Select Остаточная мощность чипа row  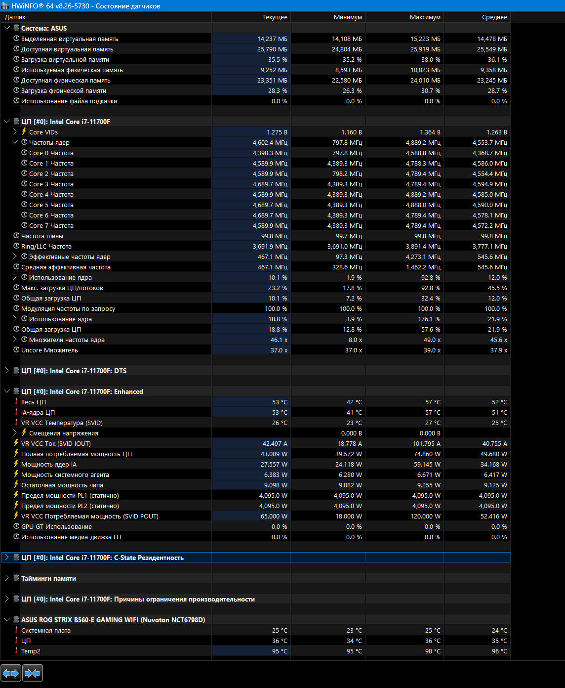pos(255,485)
